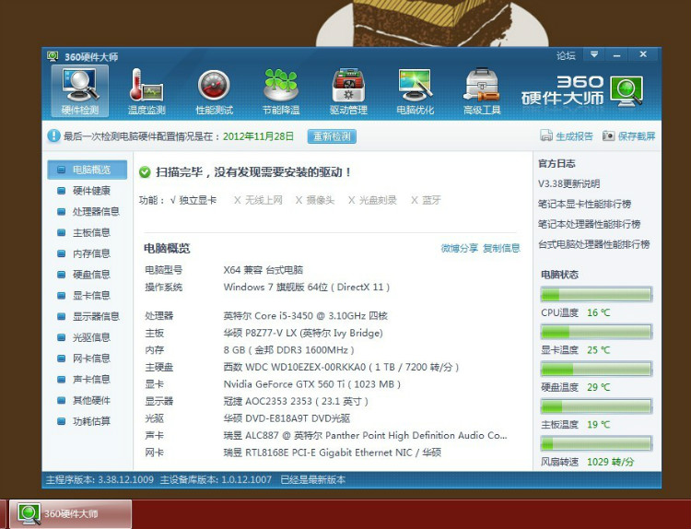The image size is (691, 529).
Task: Open V3.38更新说明 log entry
Action: (x=569, y=183)
